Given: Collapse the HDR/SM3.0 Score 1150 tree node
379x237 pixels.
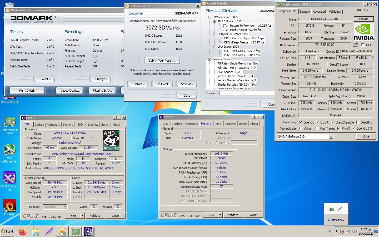Looking at the screenshot, I should 215,34.
